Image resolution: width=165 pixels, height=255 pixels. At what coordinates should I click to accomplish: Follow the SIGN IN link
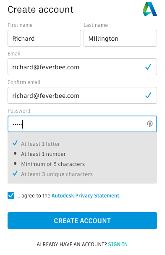pyautogui.click(x=118, y=244)
